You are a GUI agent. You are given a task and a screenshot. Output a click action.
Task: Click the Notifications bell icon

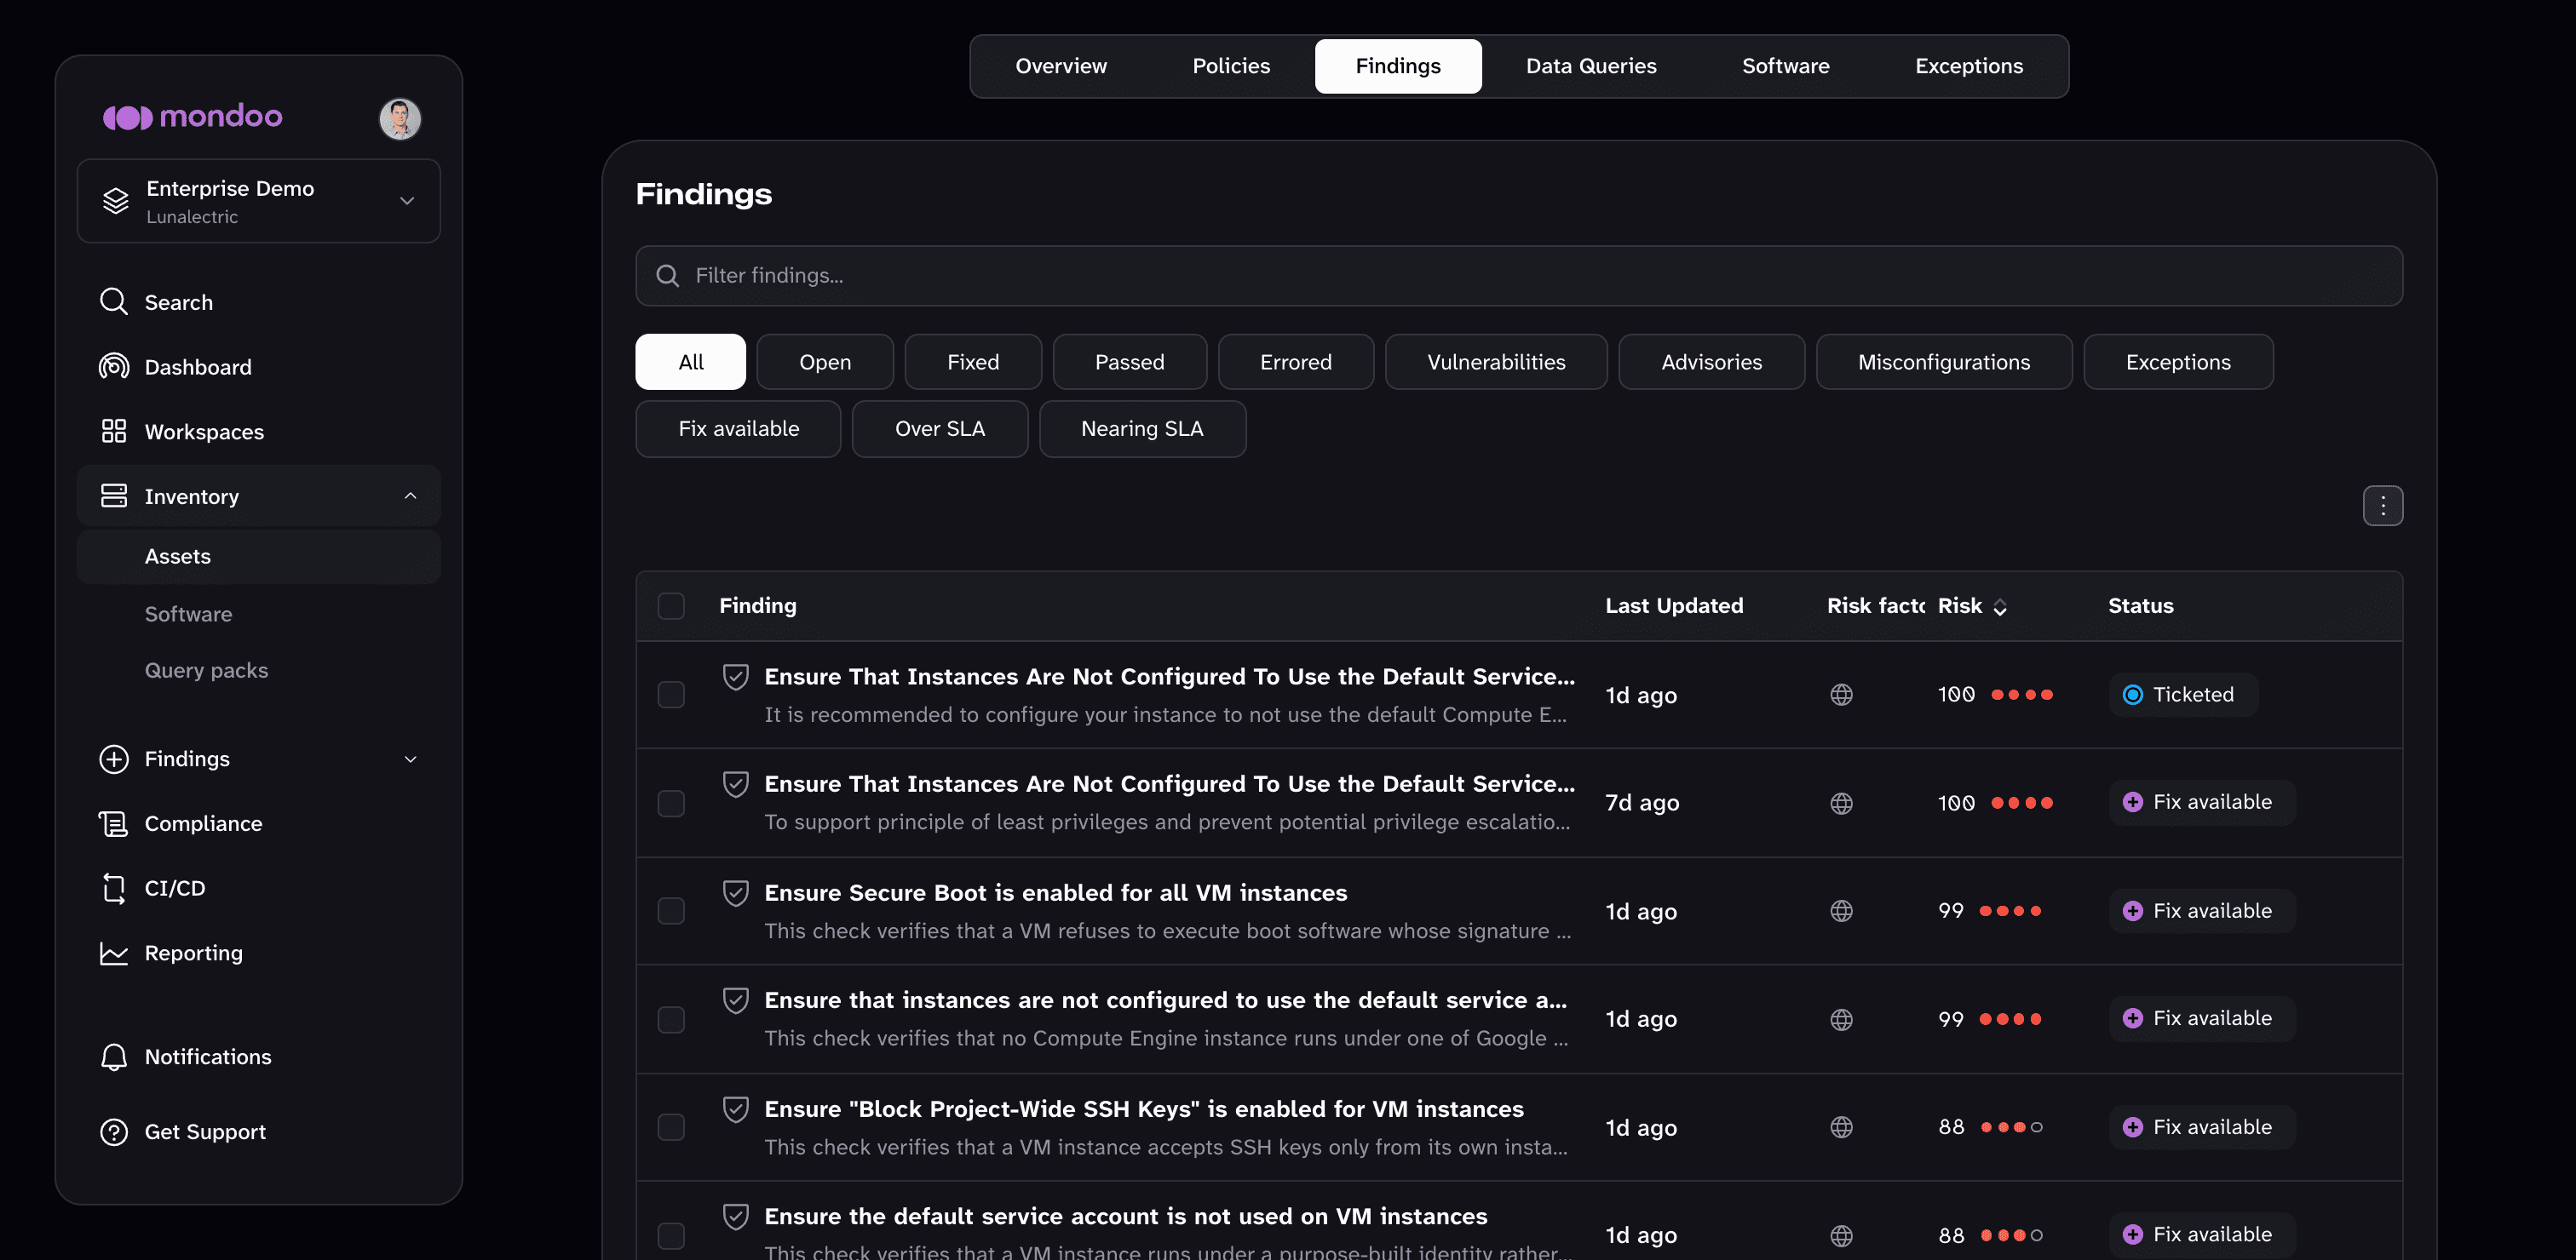click(114, 1057)
